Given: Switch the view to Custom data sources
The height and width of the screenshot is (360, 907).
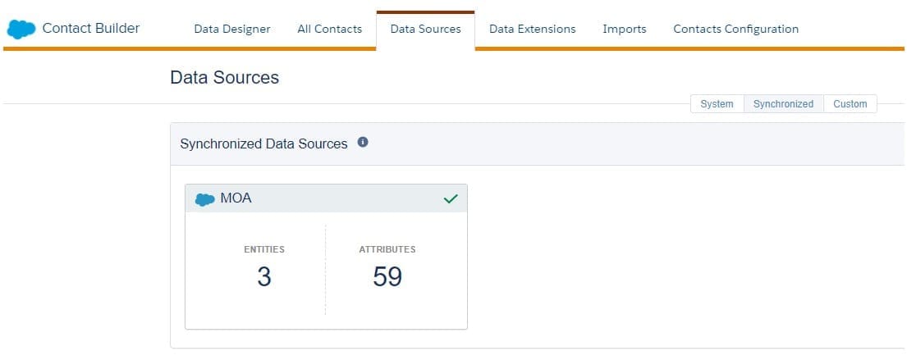Looking at the screenshot, I should coord(850,104).
